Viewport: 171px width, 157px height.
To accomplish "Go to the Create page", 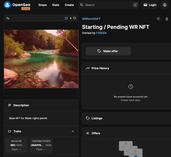I will click(x=69, y=5).
